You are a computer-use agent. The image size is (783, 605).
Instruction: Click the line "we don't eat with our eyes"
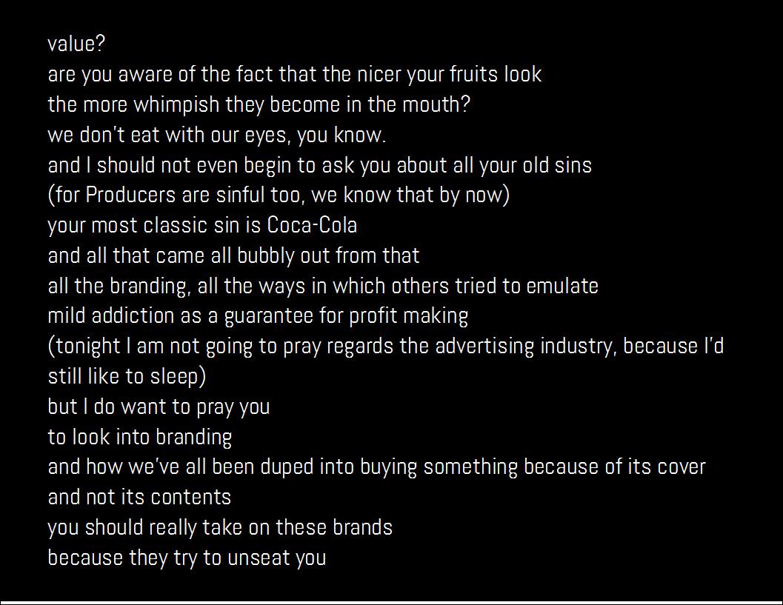pos(217,135)
